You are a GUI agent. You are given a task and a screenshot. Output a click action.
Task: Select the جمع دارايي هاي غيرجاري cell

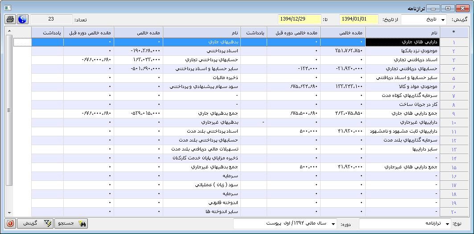(402, 167)
